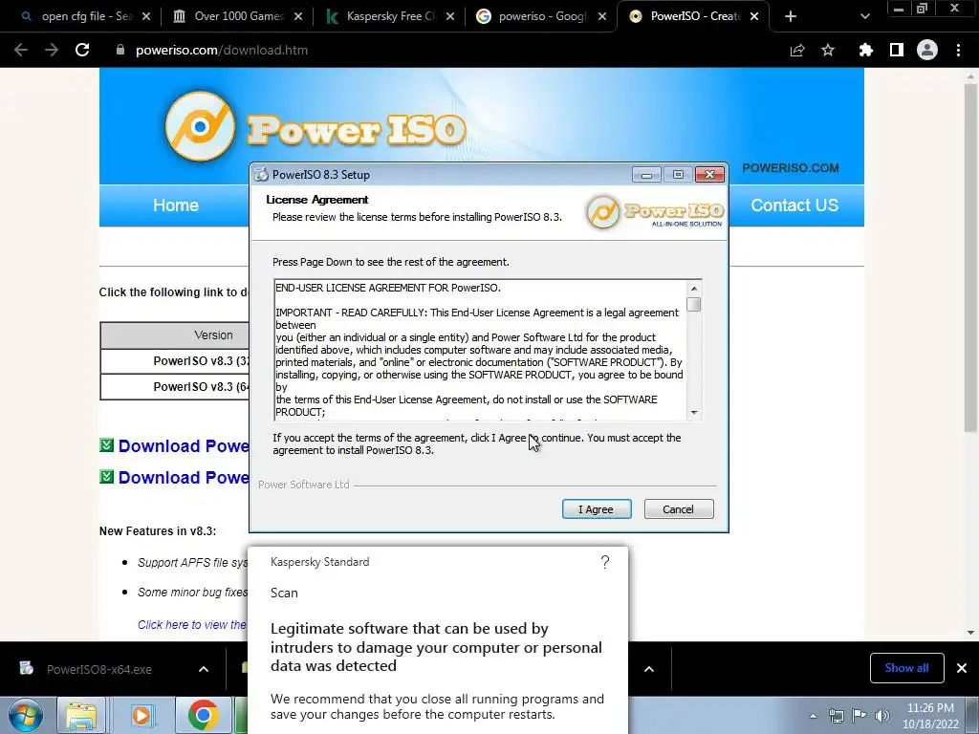
Task: Open a new Chrome tab
Action: click(x=791, y=17)
